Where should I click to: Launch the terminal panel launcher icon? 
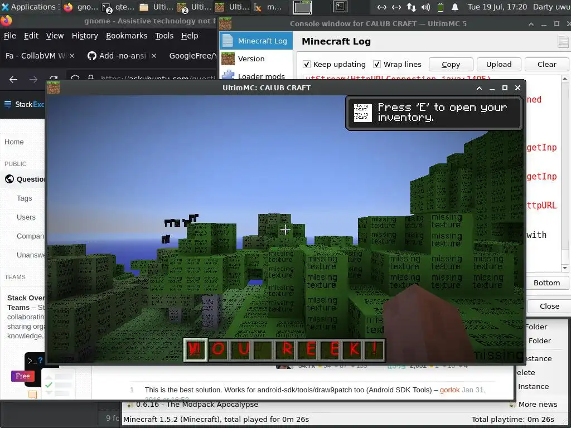pyautogui.click(x=340, y=6)
